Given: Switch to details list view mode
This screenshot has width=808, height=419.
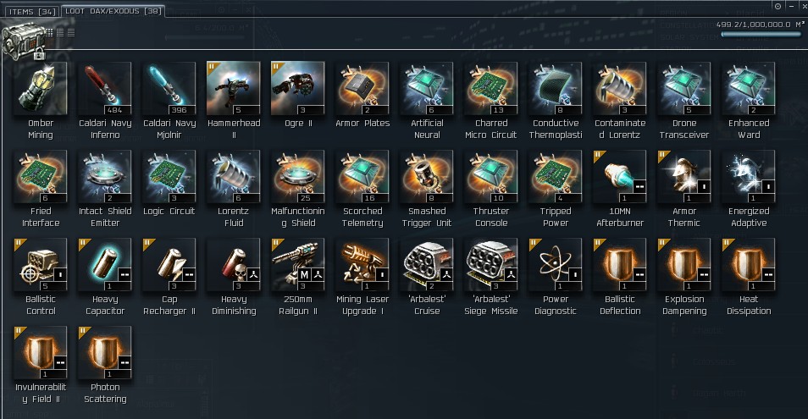Looking at the screenshot, I should tap(60, 32).
